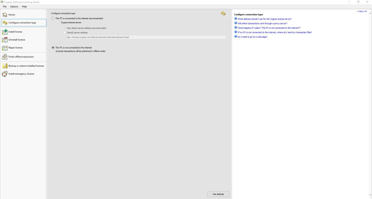Open 'What address should I use for the Cognex license server?'

(x=264, y=19)
